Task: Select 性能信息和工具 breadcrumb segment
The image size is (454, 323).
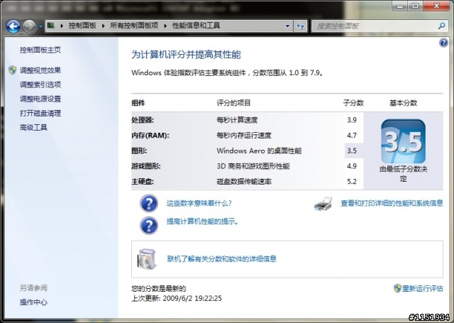Action: pyautogui.click(x=196, y=26)
